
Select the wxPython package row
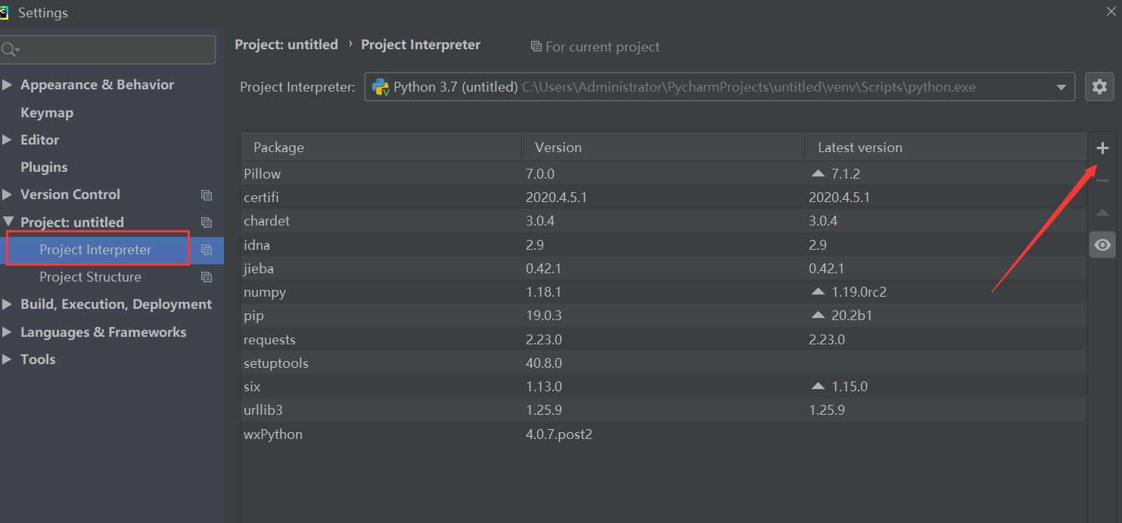click(664, 434)
